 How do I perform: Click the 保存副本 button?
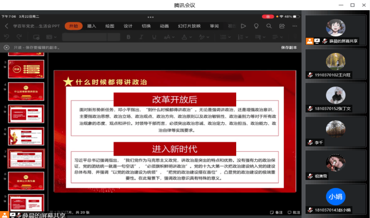(x=289, y=47)
